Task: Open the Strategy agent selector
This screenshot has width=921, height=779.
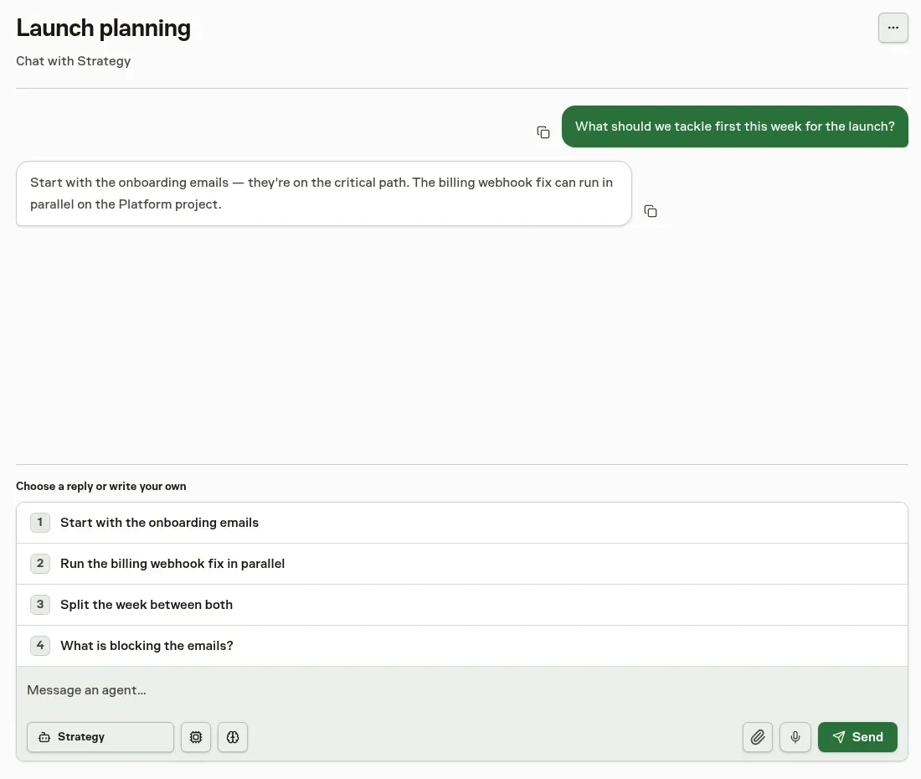Action: coord(100,737)
